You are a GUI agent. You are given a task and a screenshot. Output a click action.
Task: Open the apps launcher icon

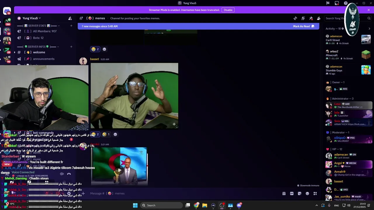315,193
